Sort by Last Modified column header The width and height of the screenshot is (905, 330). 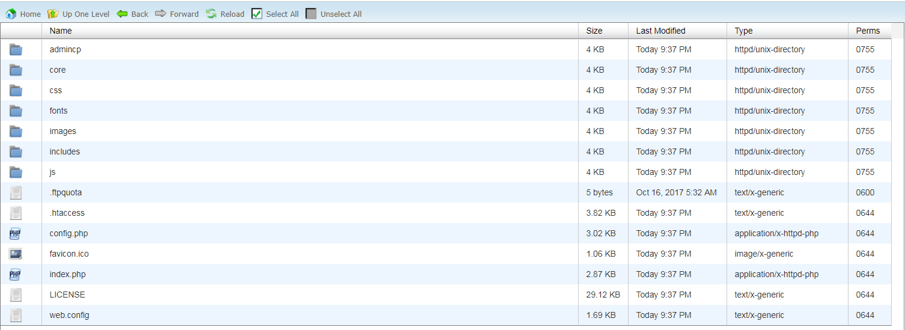click(678, 31)
